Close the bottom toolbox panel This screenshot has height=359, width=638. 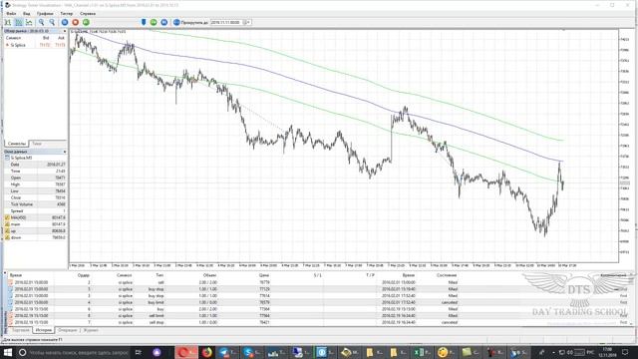coord(5,273)
